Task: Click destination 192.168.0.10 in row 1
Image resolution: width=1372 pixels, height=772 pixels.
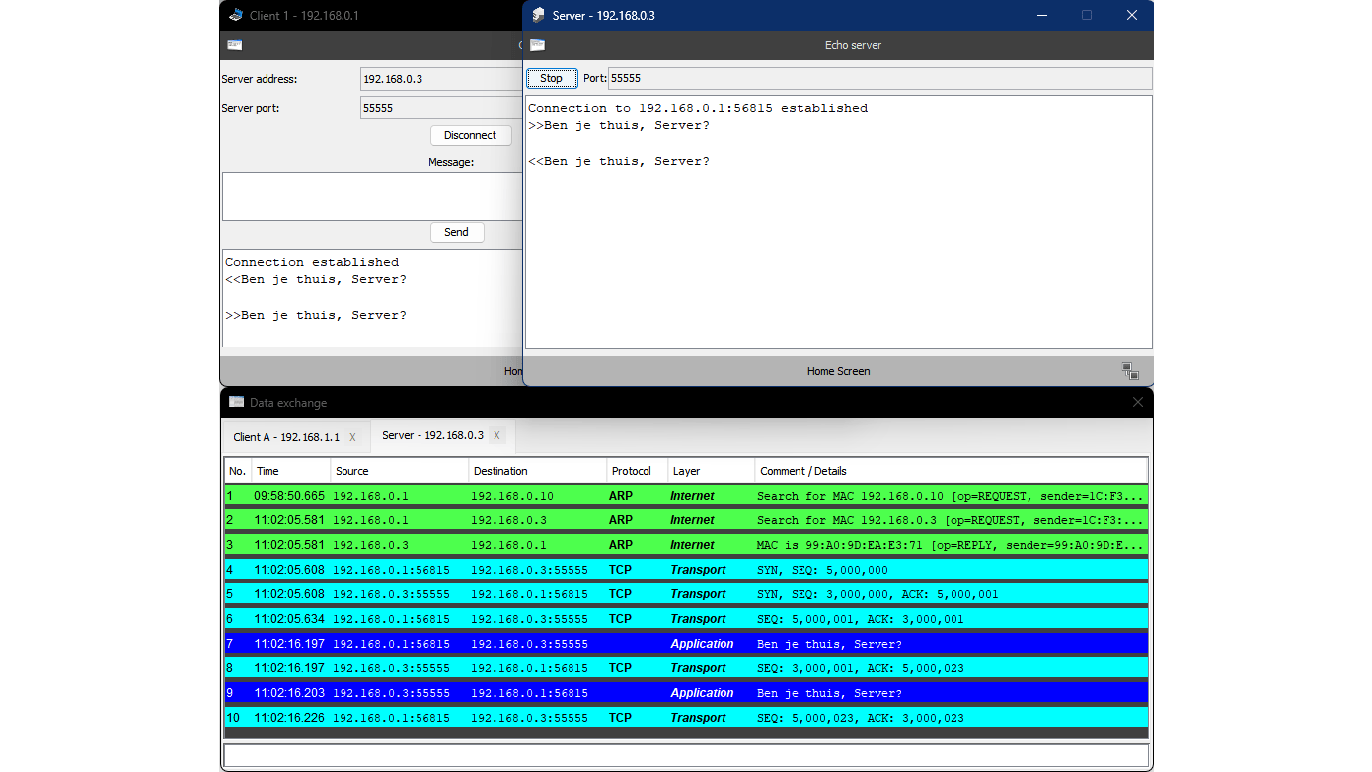Action: pyautogui.click(x=512, y=496)
